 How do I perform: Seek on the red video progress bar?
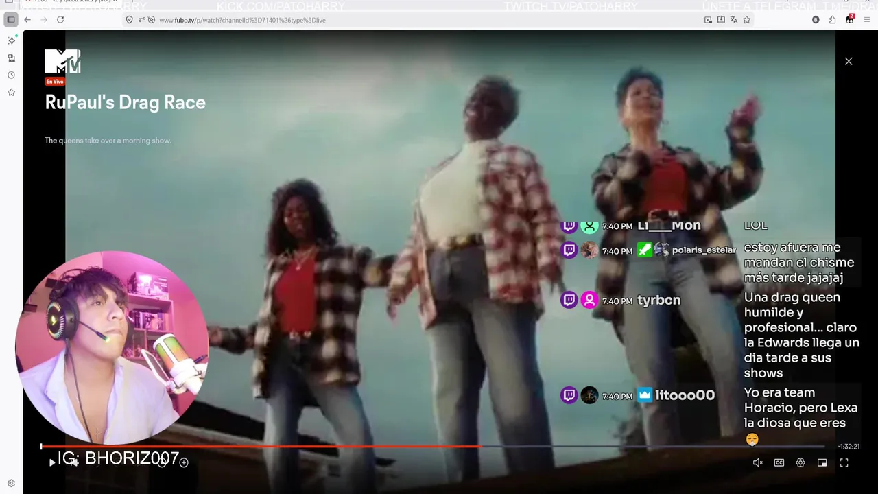pos(261,447)
